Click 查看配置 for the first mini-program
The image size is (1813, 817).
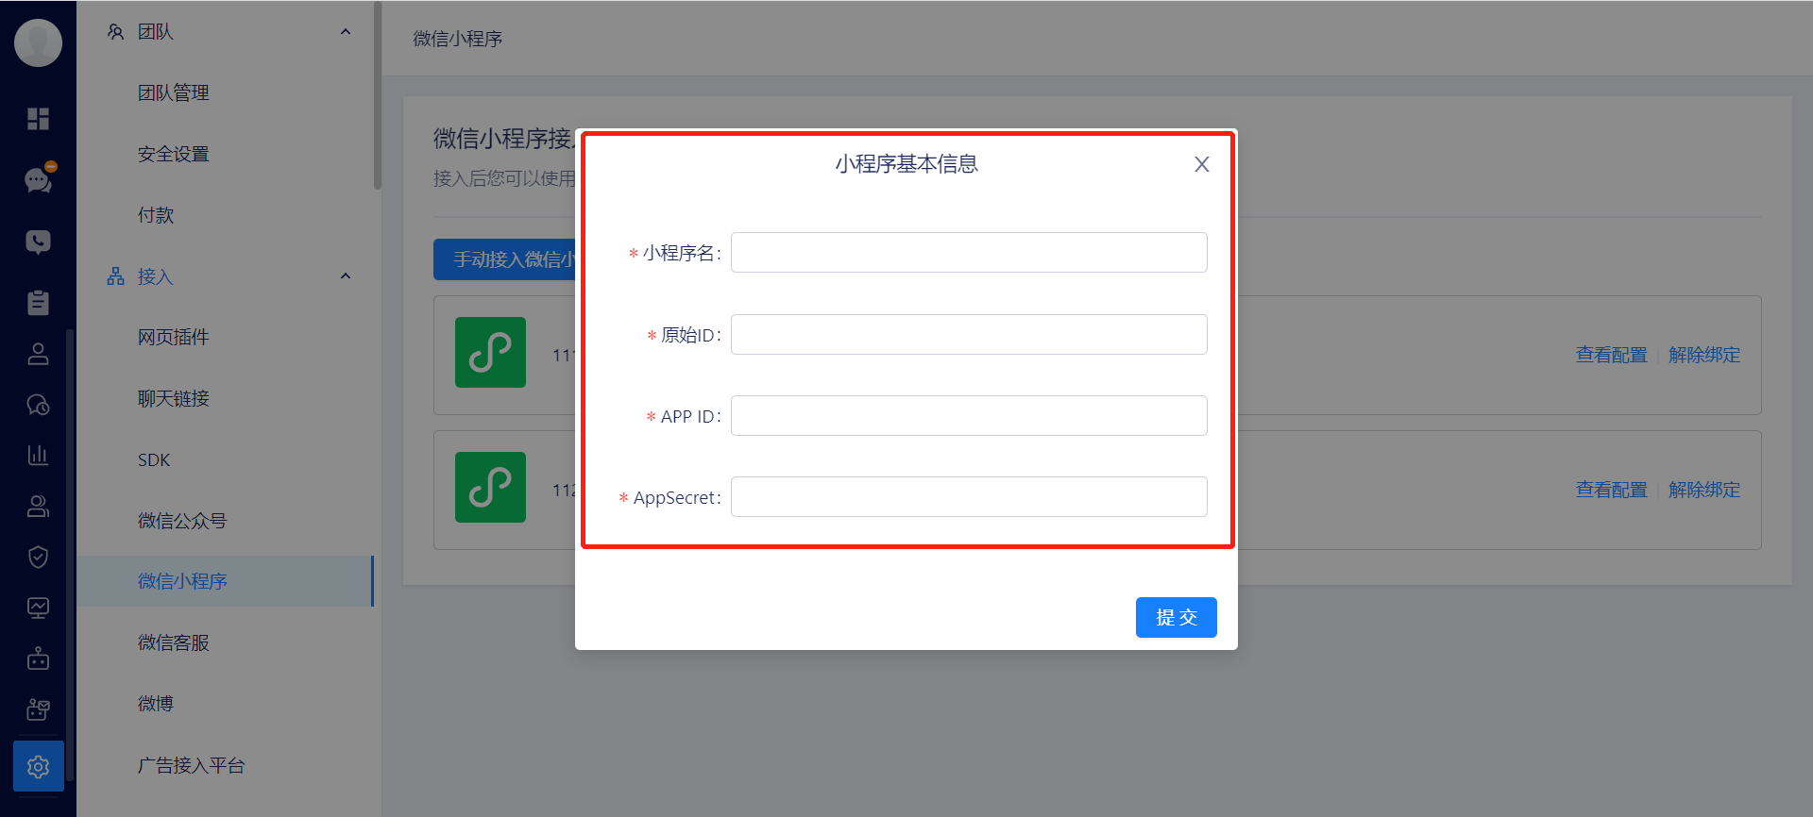[1611, 356]
